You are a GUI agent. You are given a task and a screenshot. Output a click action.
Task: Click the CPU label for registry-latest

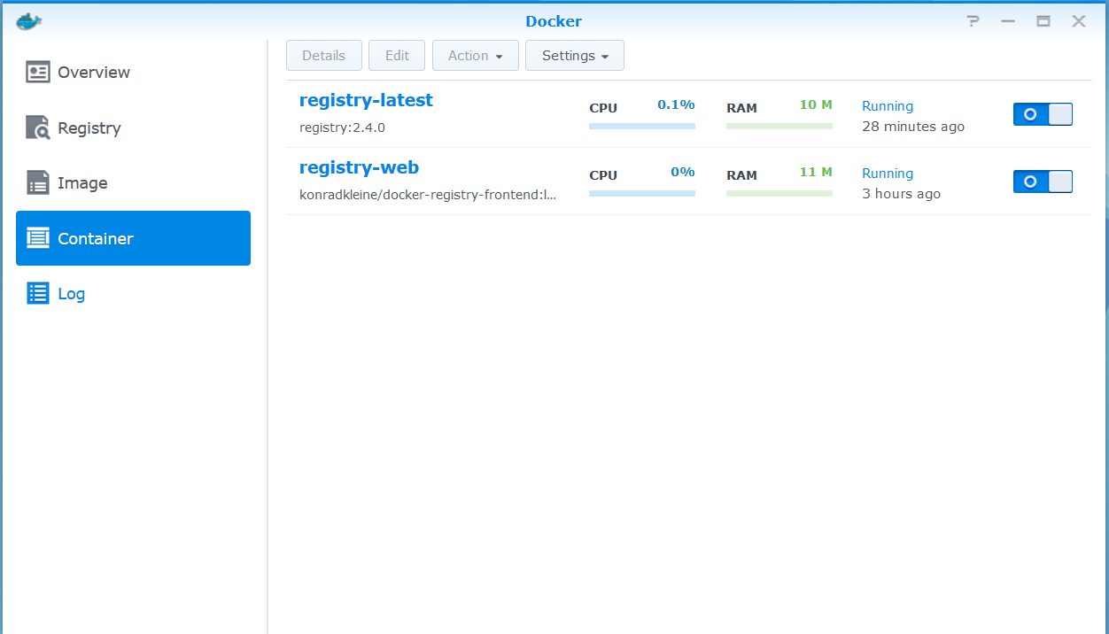pyautogui.click(x=603, y=108)
